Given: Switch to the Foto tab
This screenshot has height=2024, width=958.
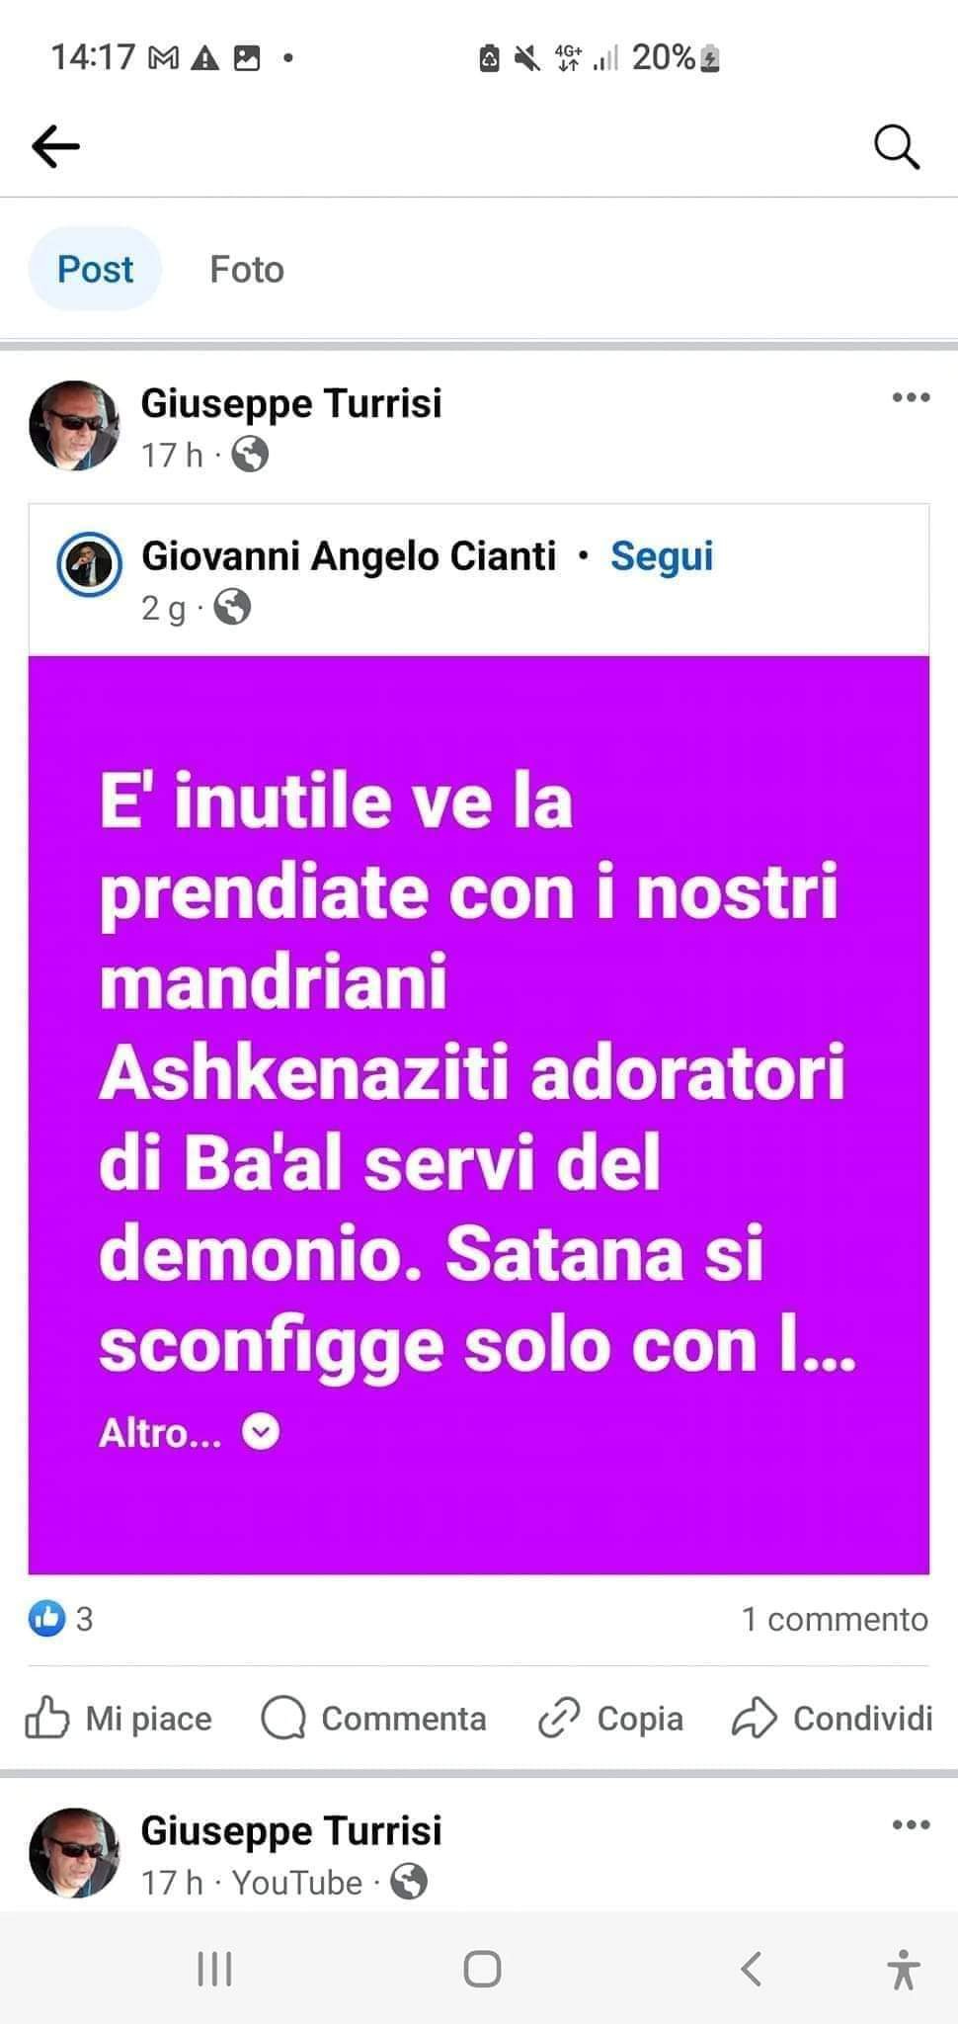Looking at the screenshot, I should (247, 269).
